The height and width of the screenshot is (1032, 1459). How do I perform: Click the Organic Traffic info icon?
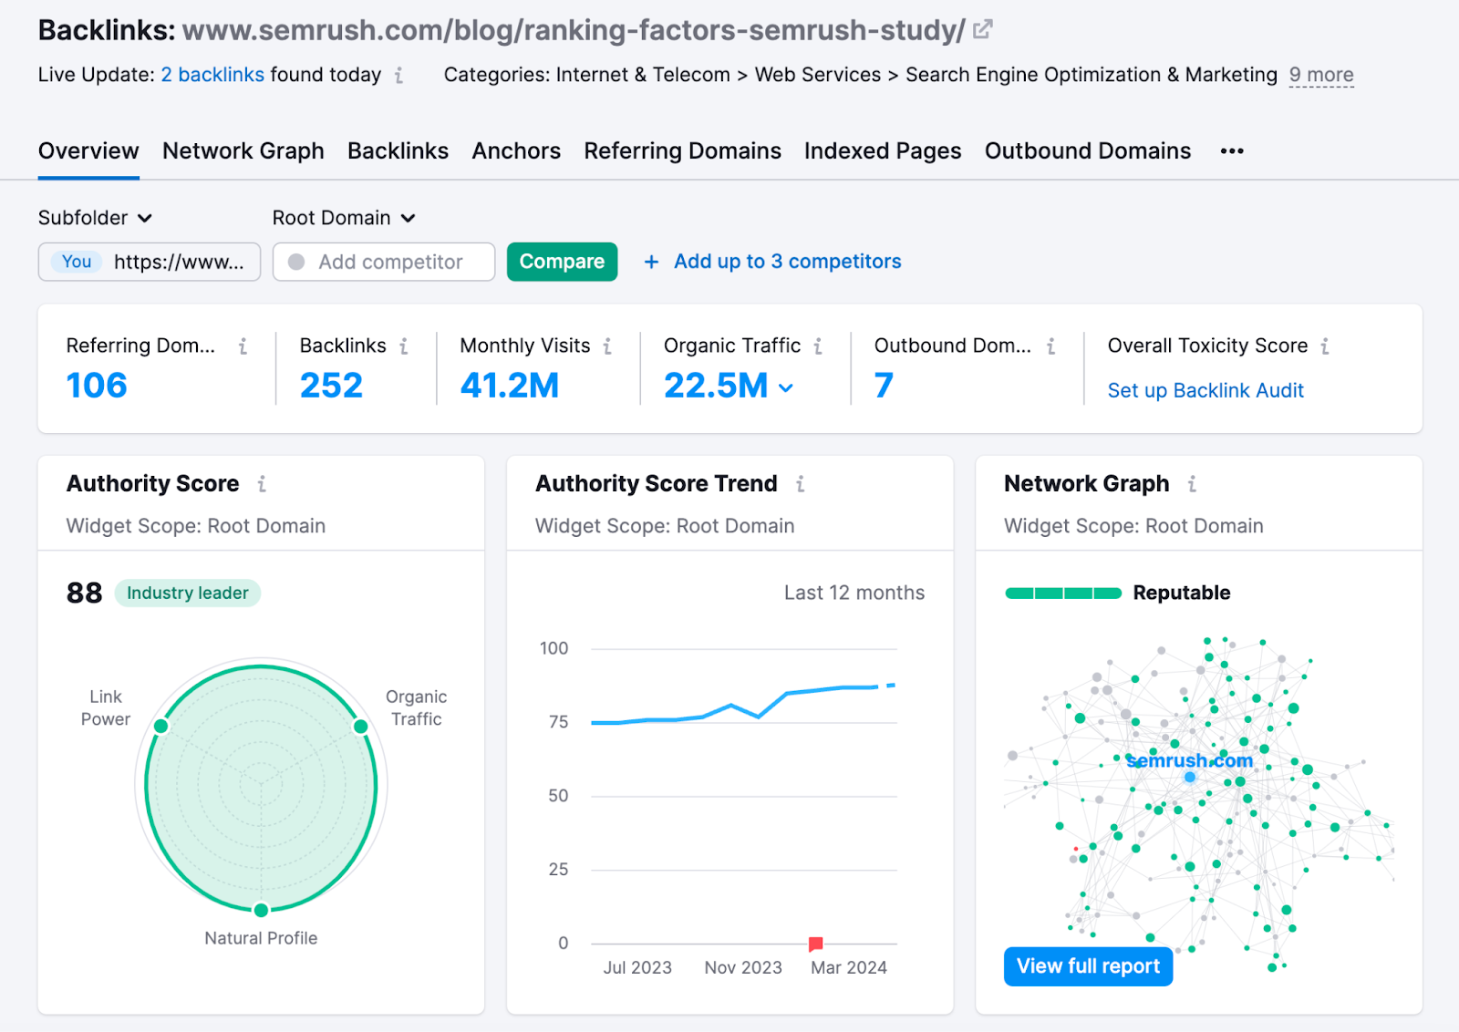coord(818,346)
